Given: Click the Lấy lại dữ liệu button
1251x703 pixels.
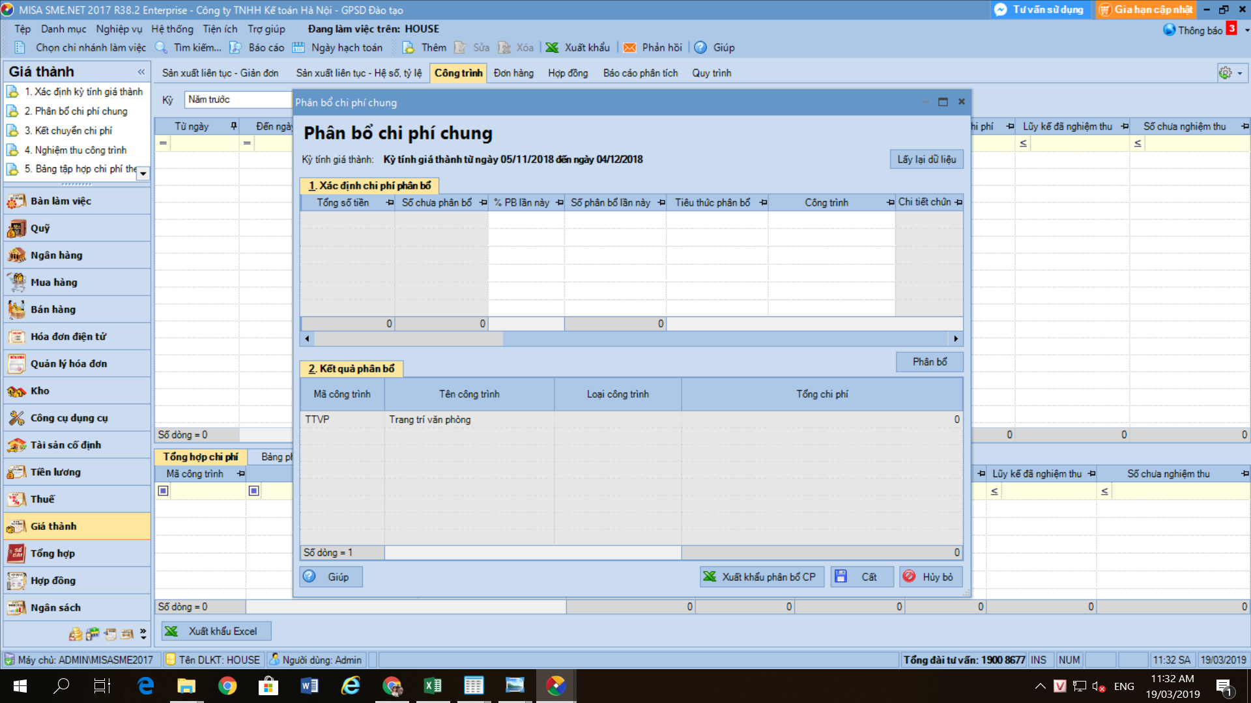Looking at the screenshot, I should pyautogui.click(x=926, y=159).
